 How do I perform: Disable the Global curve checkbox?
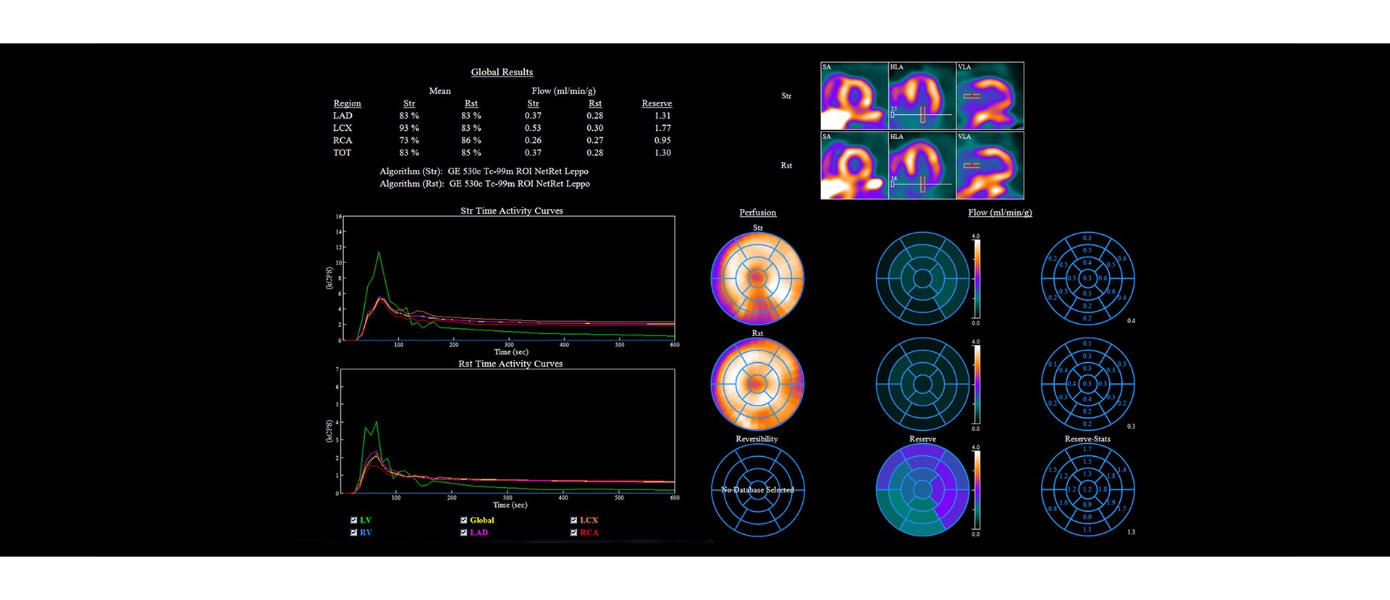click(x=464, y=520)
